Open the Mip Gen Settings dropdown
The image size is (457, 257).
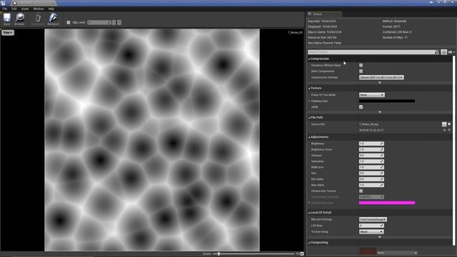pyautogui.click(x=373, y=219)
